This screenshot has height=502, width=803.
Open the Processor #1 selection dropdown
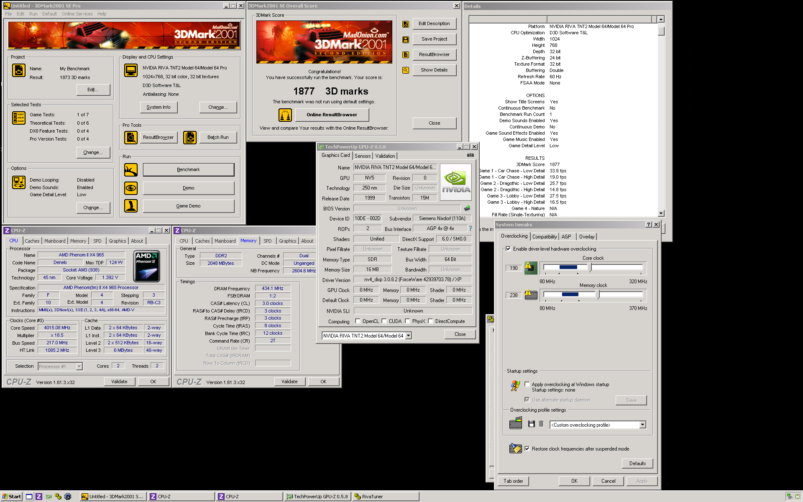point(79,366)
